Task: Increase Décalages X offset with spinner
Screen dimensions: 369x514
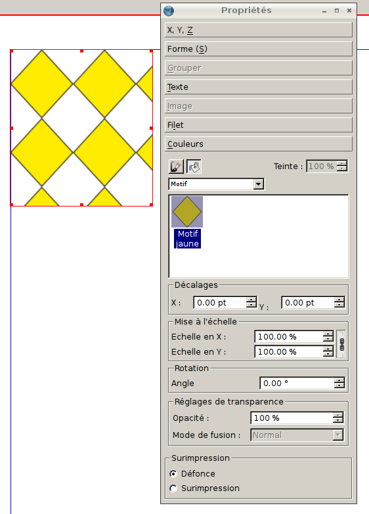Action: pos(251,299)
